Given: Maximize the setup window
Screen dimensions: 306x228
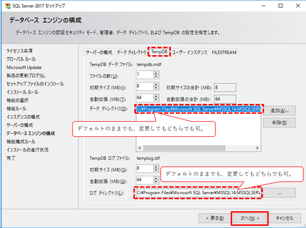Looking at the screenshot, I should [x=280, y=6].
